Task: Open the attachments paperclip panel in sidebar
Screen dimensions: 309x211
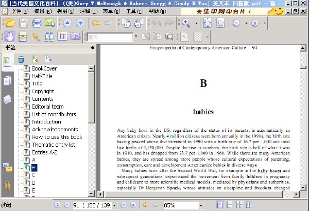Action: pyautogui.click(x=7, y=186)
